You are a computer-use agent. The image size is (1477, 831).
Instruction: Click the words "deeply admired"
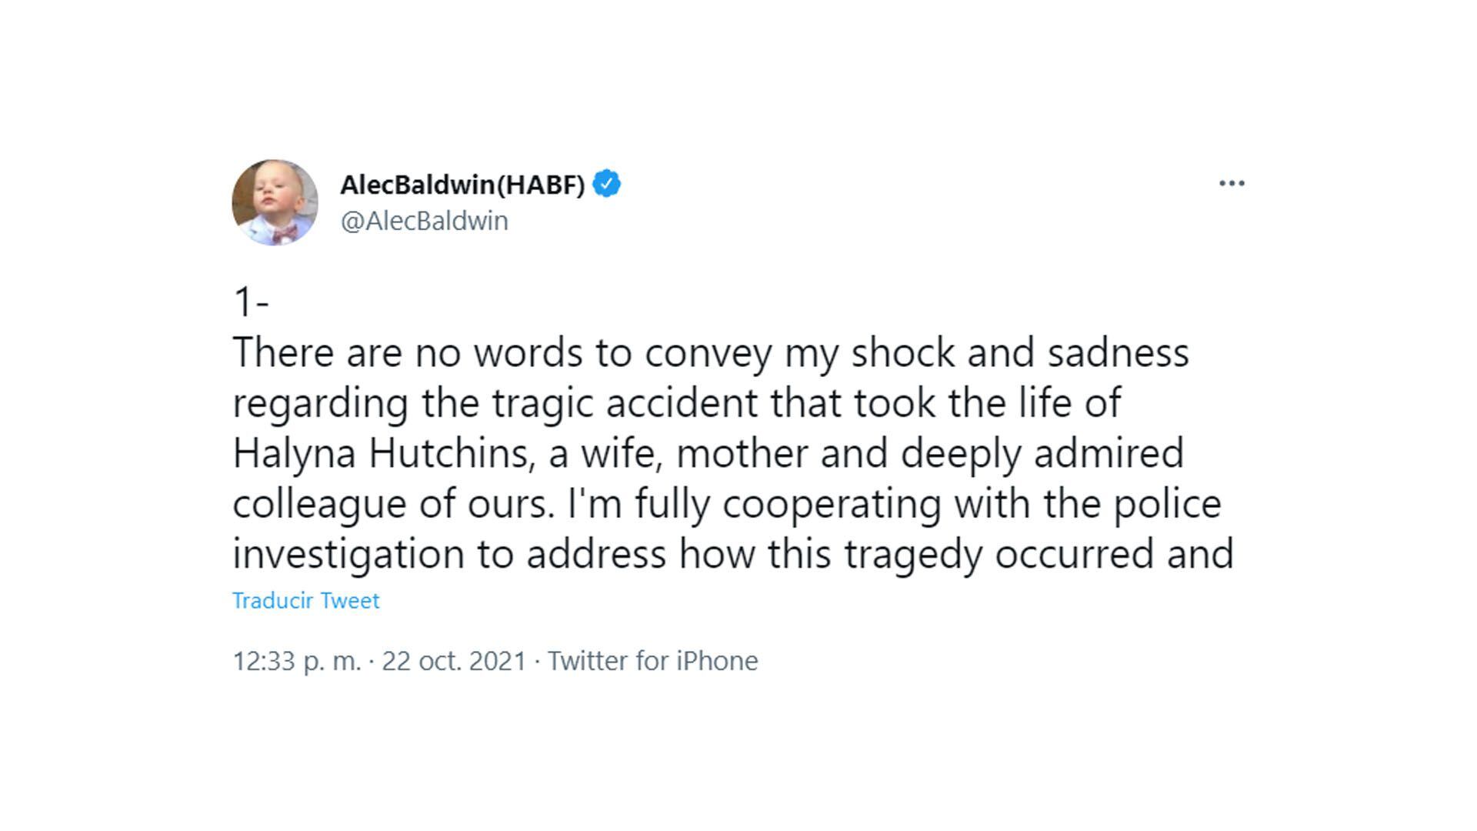(x=1042, y=453)
